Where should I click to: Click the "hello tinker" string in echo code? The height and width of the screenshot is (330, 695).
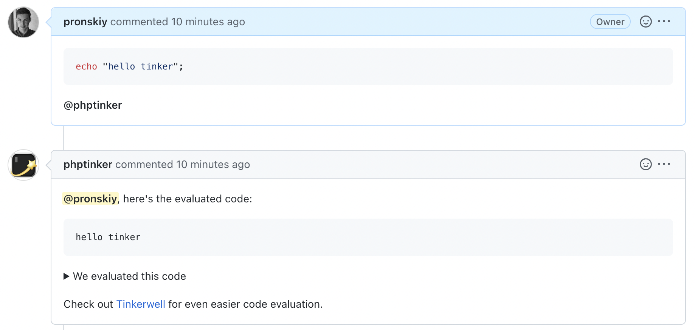(140, 67)
